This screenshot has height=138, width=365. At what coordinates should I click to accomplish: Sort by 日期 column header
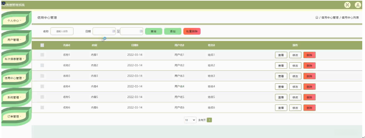(135, 45)
